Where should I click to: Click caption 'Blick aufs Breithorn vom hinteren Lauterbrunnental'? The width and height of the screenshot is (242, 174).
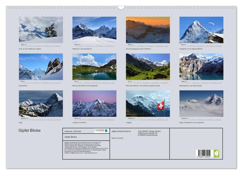pyautogui.click(x=143, y=86)
